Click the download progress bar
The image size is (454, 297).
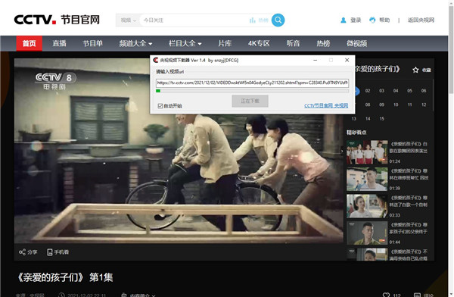(252, 91)
